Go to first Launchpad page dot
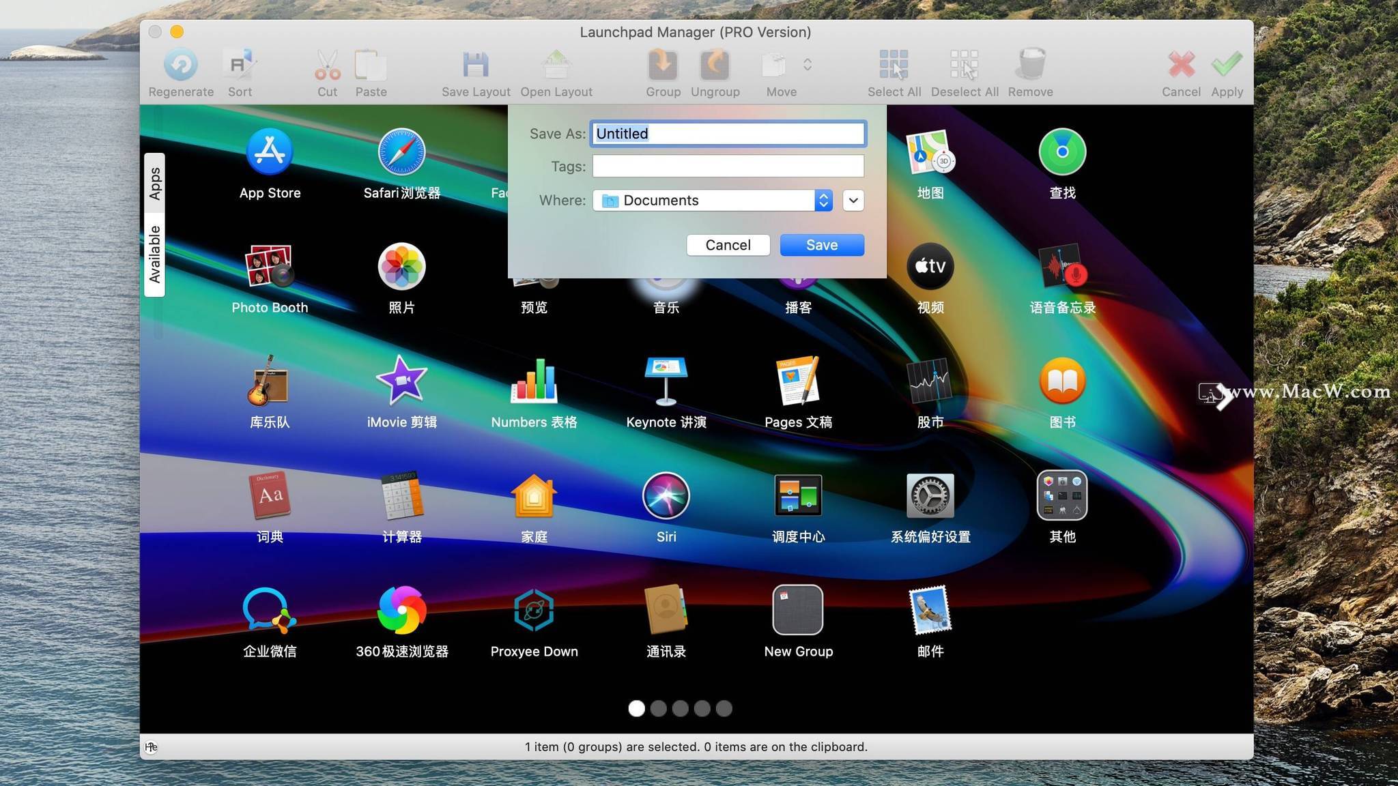 [x=636, y=708]
